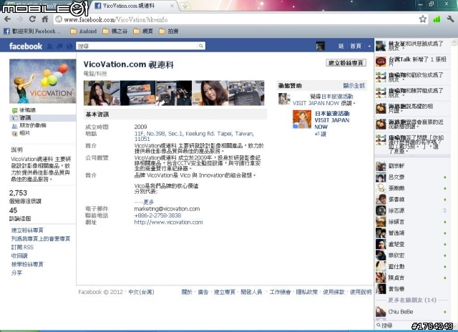Select the Info item in left sidebar
Screen dimensions: 458x332
43,117
